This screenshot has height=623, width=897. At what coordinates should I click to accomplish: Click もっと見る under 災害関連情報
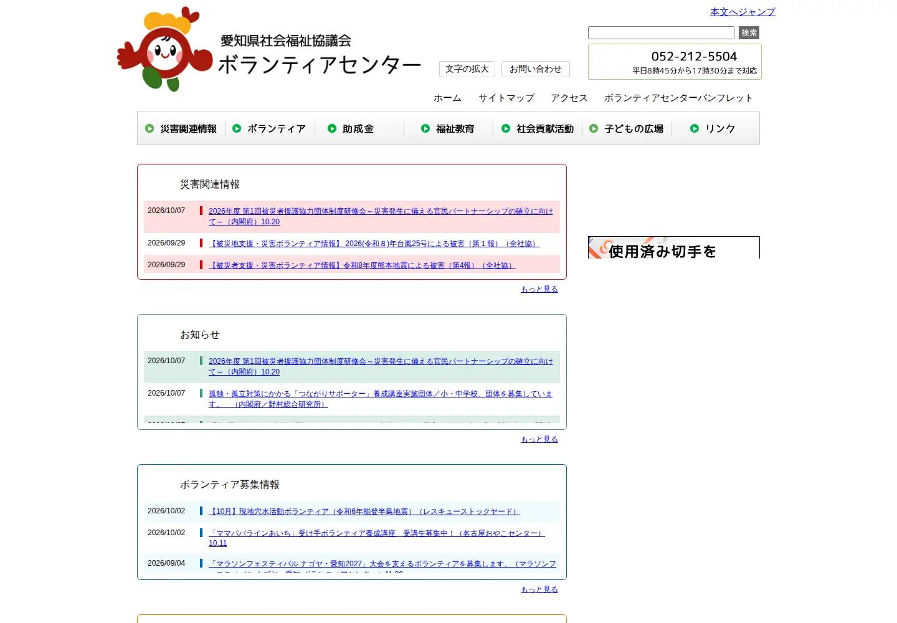tap(539, 289)
